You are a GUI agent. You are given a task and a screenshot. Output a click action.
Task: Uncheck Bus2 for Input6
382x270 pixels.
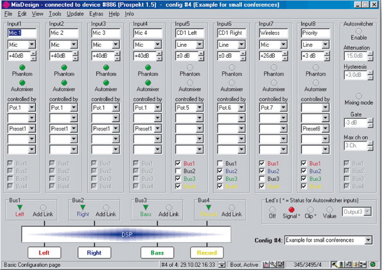click(220, 171)
